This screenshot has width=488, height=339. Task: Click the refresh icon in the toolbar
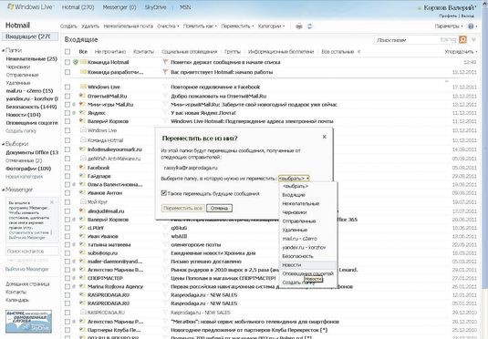tap(309, 26)
